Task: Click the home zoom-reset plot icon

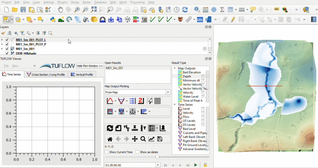Action: [110, 139]
